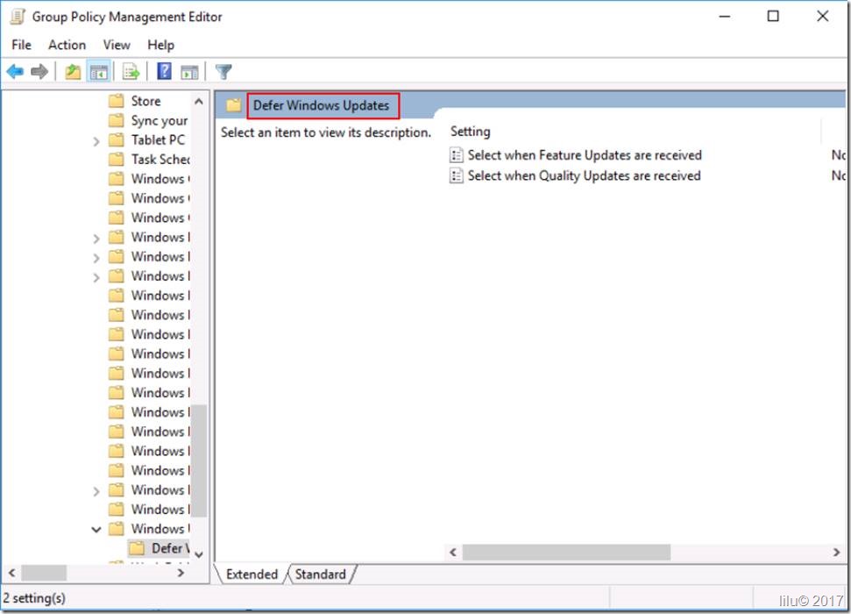The height and width of the screenshot is (614, 851).
Task: Open the View menu
Action: tap(117, 45)
